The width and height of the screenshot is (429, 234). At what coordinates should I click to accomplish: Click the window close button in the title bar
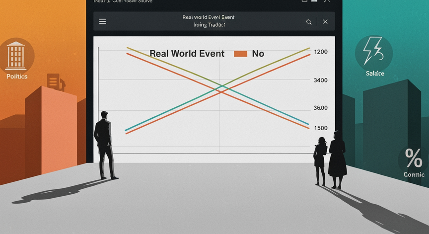tap(327, 1)
